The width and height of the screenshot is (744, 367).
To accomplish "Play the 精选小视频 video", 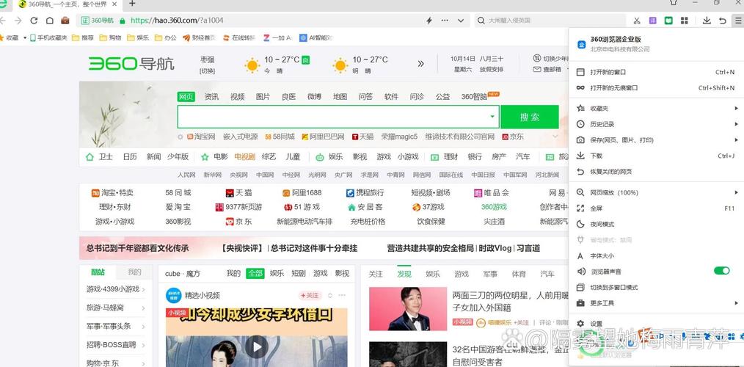I will (x=257, y=347).
